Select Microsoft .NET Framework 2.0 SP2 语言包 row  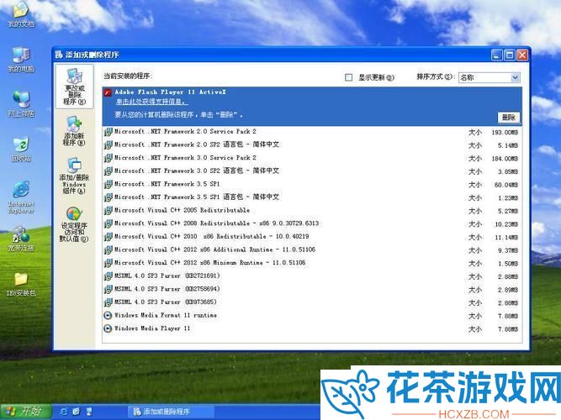click(312, 144)
